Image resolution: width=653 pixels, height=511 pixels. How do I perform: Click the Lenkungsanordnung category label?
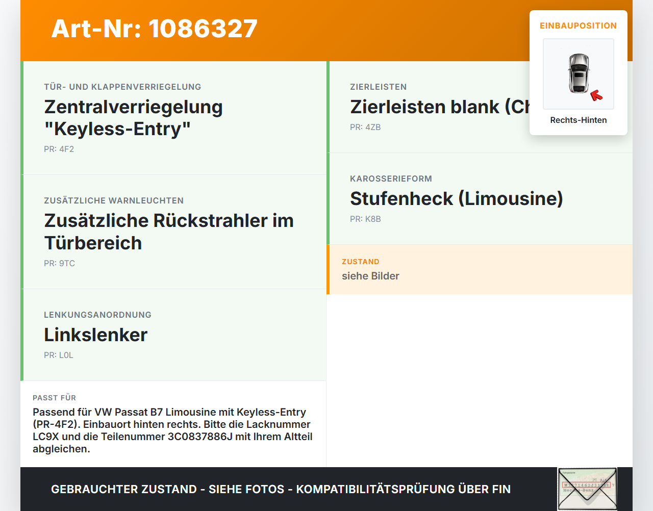[97, 315]
